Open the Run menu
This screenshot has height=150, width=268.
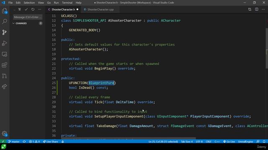pos(56,3)
